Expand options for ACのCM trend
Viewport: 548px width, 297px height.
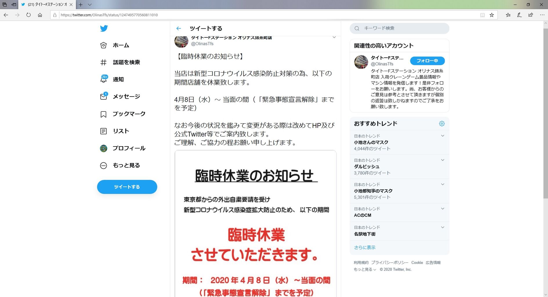[443, 209]
